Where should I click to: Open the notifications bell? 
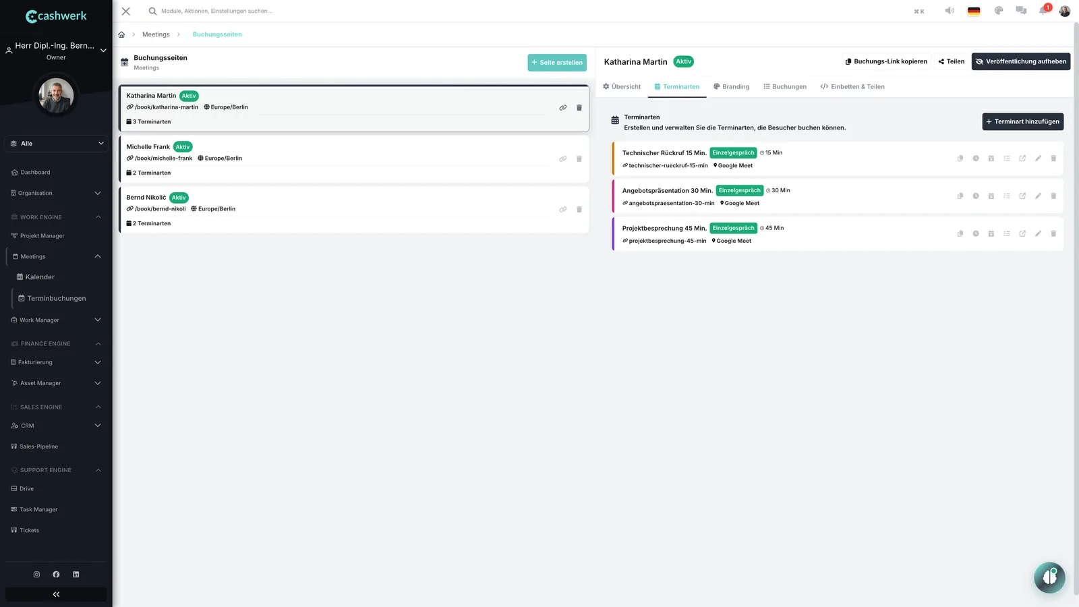point(1043,11)
